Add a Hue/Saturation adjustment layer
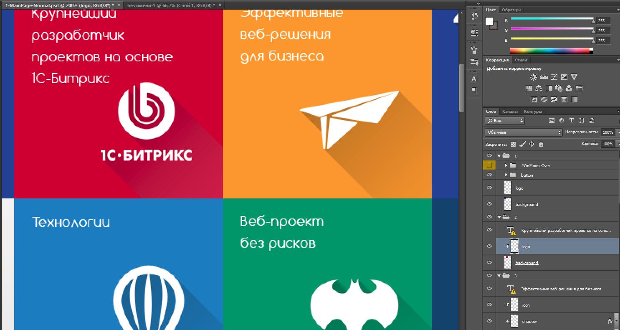The image size is (620, 330). [x=529, y=89]
